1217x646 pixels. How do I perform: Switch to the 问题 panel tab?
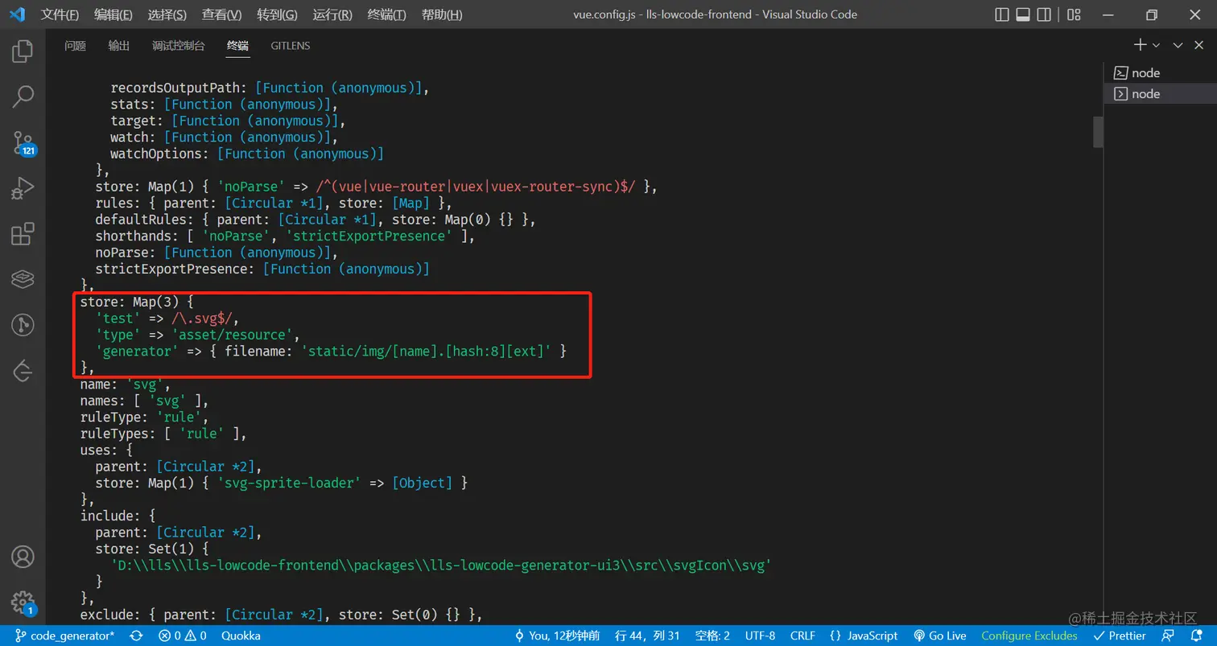coord(75,46)
